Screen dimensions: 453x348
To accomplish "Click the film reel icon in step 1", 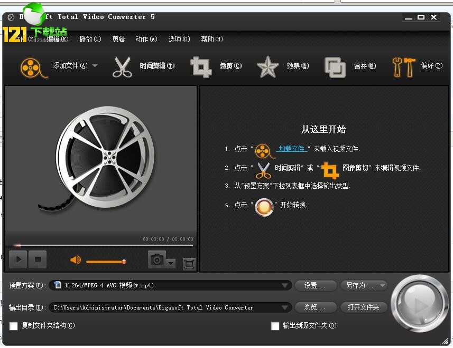I will tap(264, 151).
